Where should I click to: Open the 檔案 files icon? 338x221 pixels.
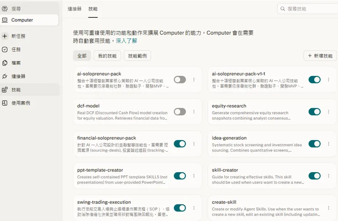5,63
